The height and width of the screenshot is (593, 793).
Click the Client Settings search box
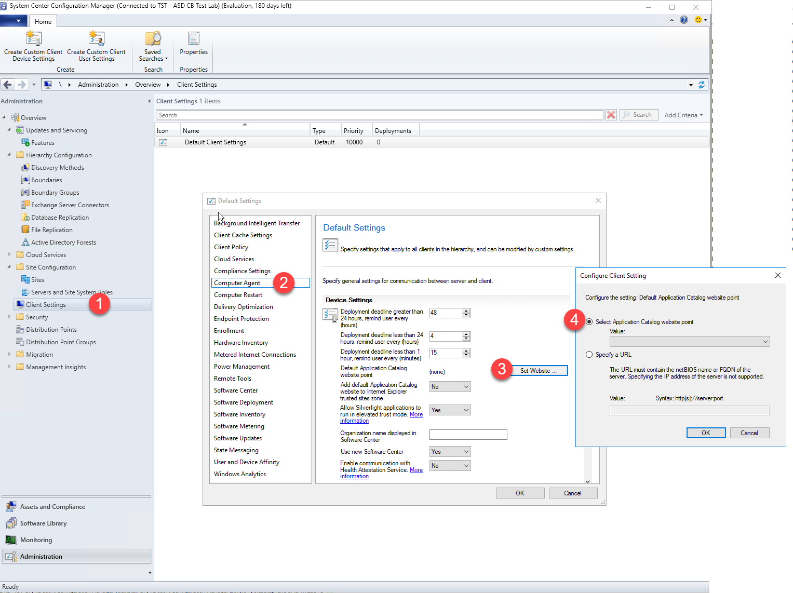tap(380, 115)
